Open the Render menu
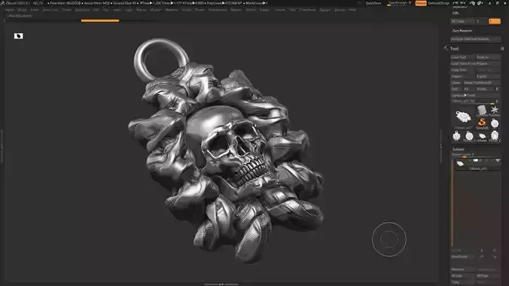This screenshot has width=509, height=286. click(236, 10)
